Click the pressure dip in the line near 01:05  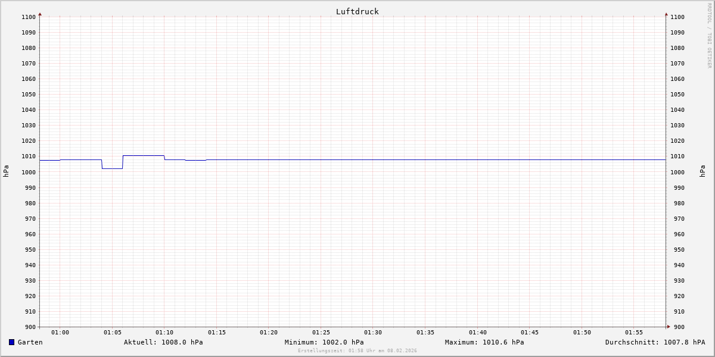coord(112,168)
